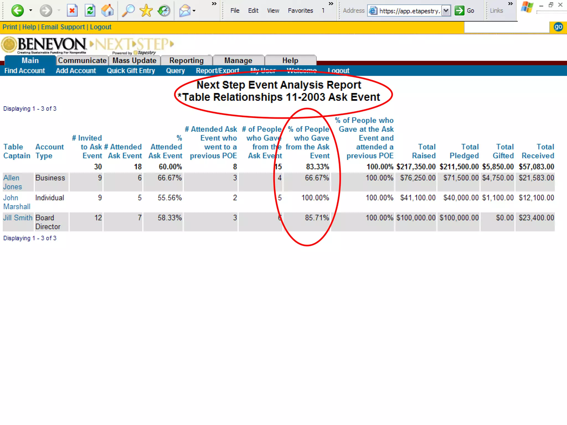Open Favorites star icon
The image size is (567, 425).
click(146, 11)
